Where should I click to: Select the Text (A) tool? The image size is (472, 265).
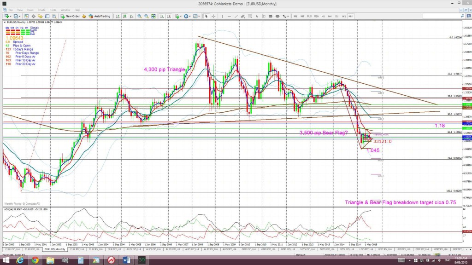click(257, 16)
